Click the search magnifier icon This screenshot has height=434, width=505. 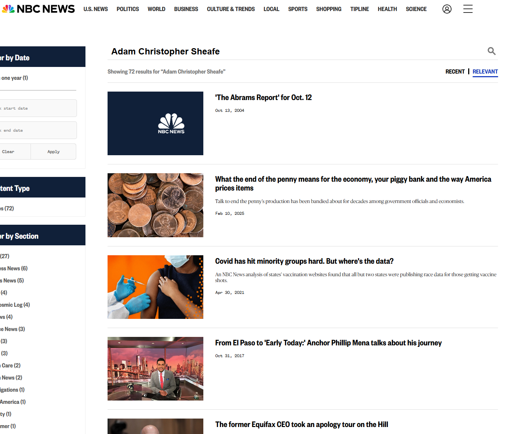[x=491, y=51]
